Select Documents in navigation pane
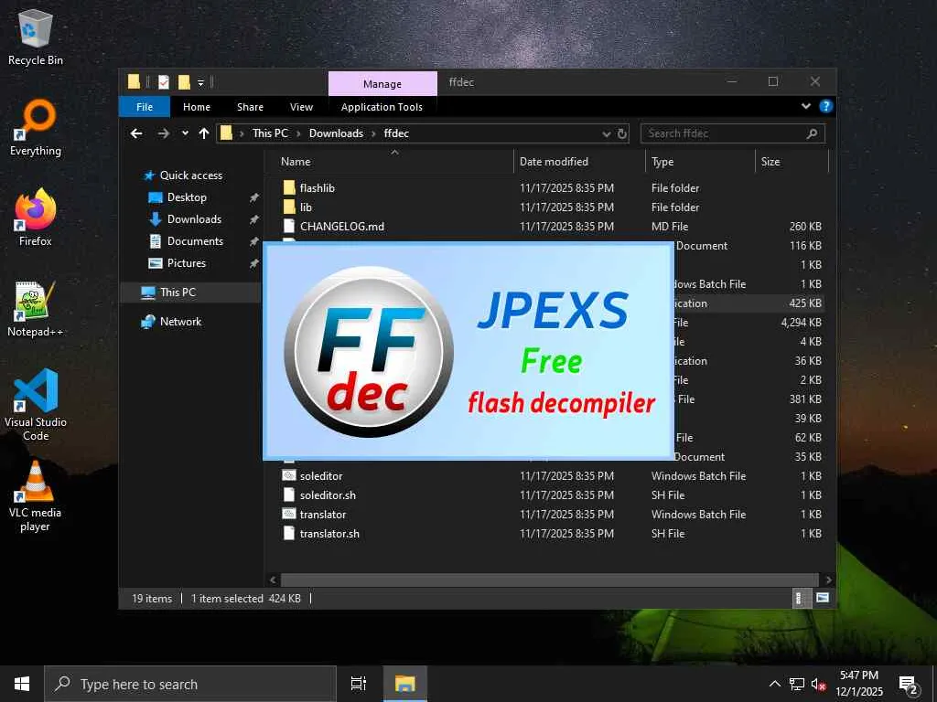The width and height of the screenshot is (937, 702). click(195, 241)
